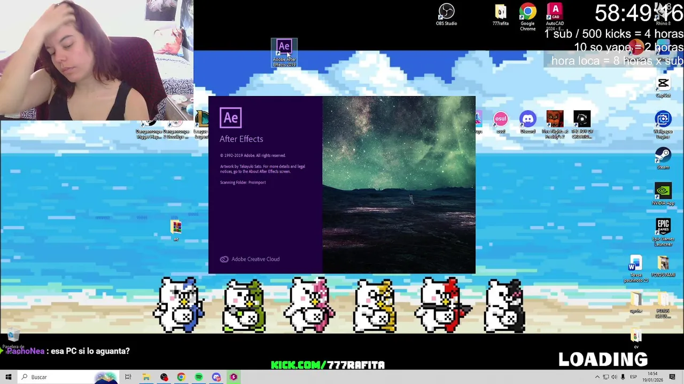Select the 777rafita folder icon
The width and height of the screenshot is (684, 384).
(x=501, y=15)
